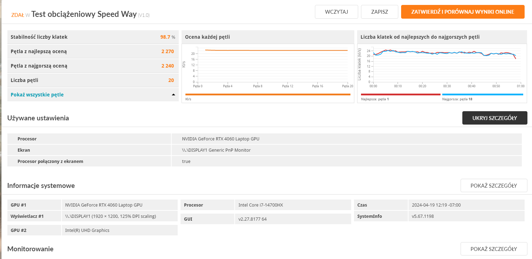
Task: Select the Pętla z najlepszą oceną row
Action: 93,51
